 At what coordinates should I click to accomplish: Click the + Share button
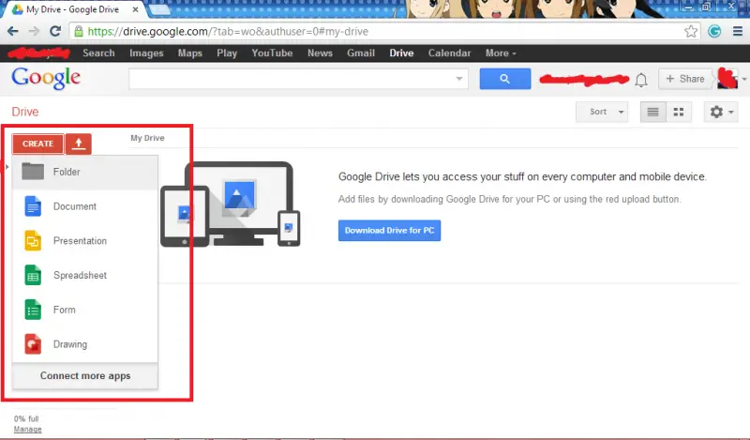pos(685,79)
